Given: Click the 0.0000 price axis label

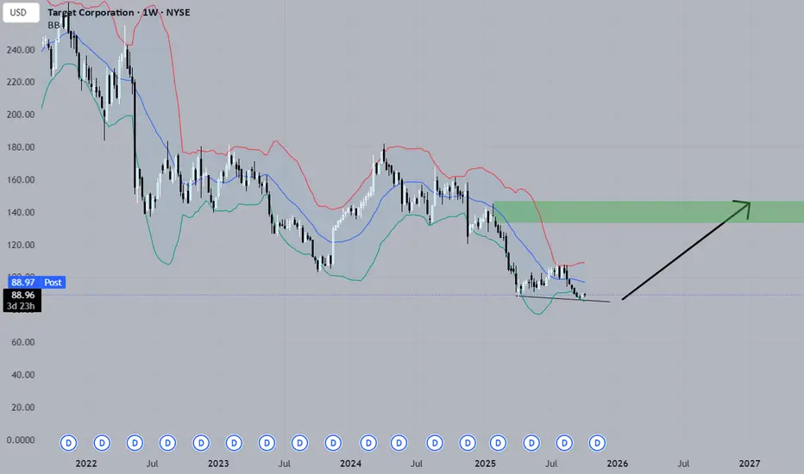Looking at the screenshot, I should click(x=21, y=440).
